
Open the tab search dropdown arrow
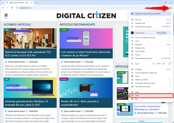(3, 3)
